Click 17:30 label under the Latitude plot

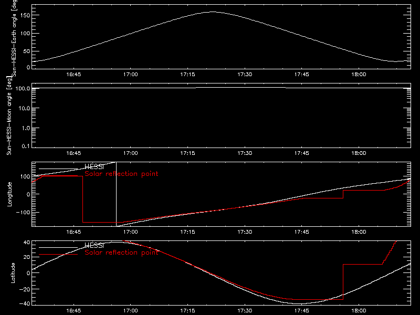245,311
